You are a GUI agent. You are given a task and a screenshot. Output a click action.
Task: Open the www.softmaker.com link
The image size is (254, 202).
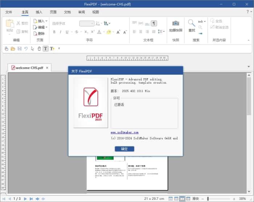point(124,132)
